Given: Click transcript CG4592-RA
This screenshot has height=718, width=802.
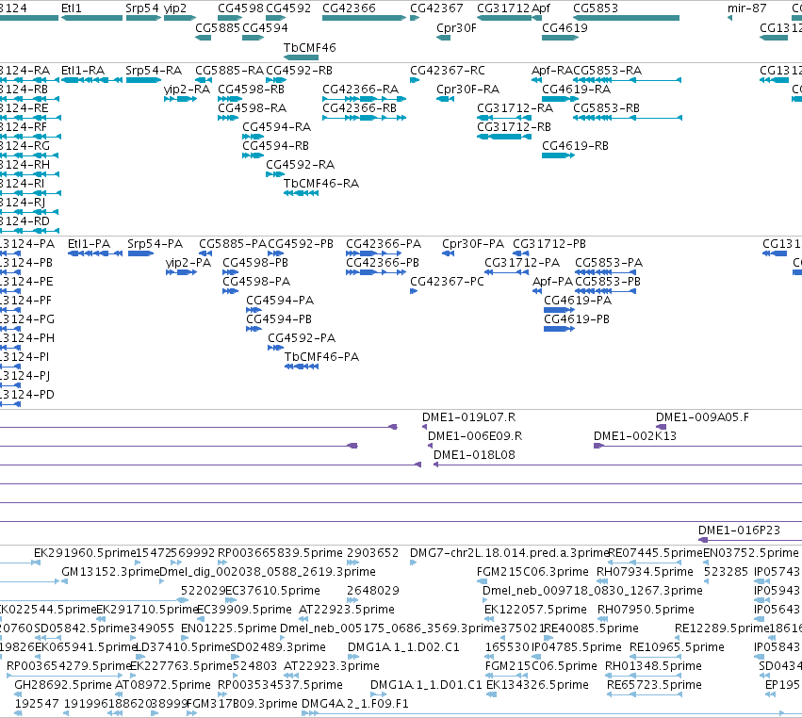Looking at the screenshot, I should (x=301, y=165).
